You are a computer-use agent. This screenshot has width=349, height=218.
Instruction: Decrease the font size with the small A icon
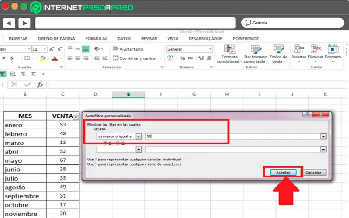coord(59,49)
